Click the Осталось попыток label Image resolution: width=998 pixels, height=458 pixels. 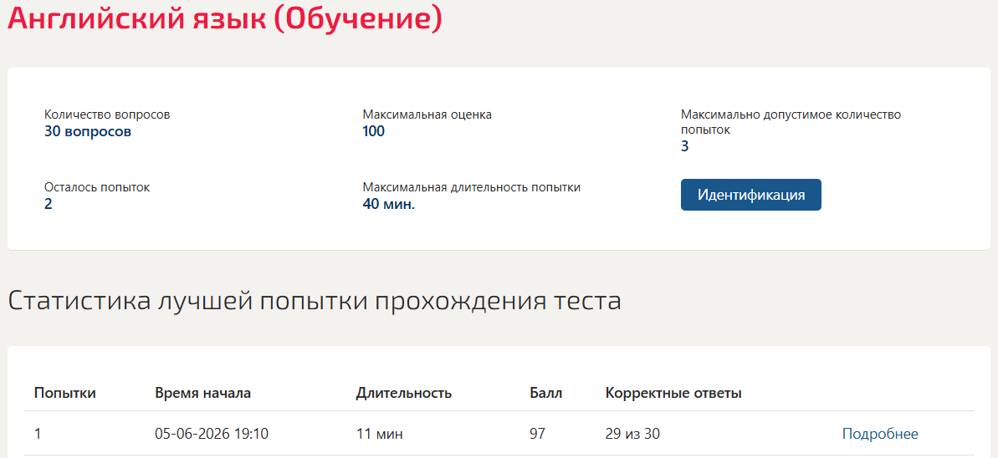pos(97,188)
